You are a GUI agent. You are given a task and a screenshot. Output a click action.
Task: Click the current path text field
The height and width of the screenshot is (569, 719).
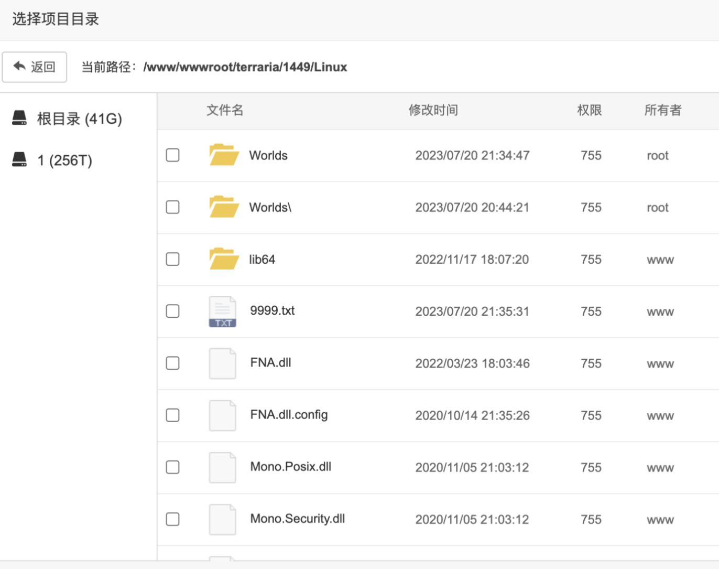pos(245,67)
